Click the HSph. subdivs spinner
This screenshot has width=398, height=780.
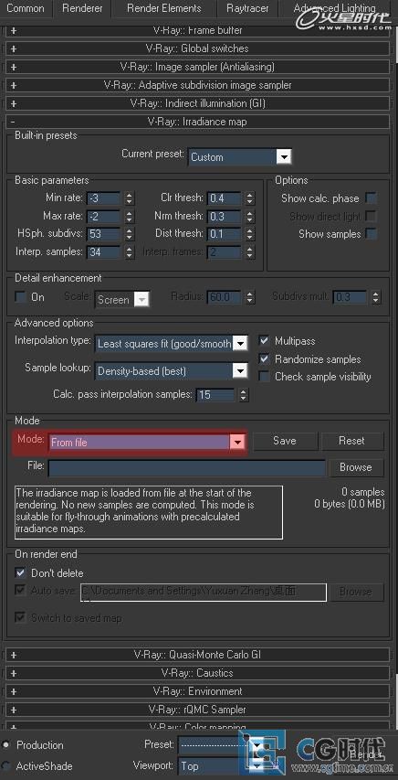(x=130, y=234)
